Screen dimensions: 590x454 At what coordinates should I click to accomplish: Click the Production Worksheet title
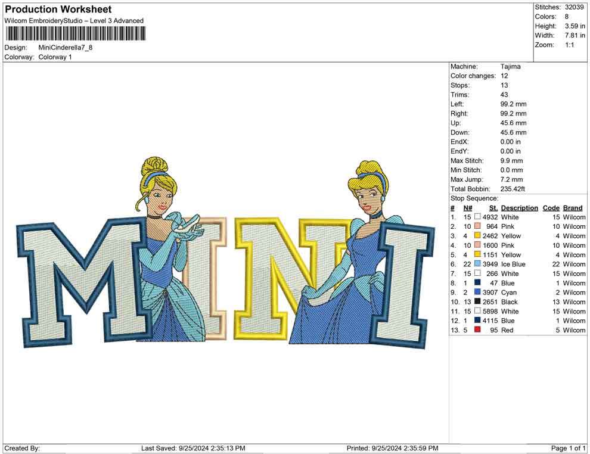point(58,10)
